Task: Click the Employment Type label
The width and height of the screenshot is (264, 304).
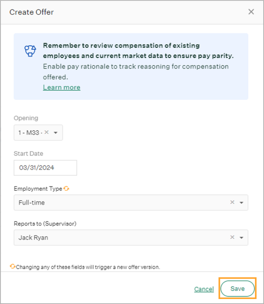Action: pyautogui.click(x=38, y=189)
